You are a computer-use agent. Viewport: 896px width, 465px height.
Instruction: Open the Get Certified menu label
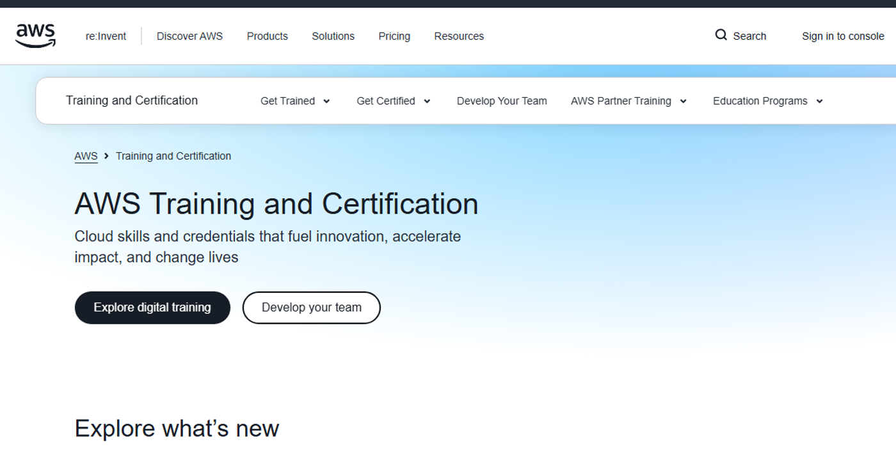pos(386,101)
